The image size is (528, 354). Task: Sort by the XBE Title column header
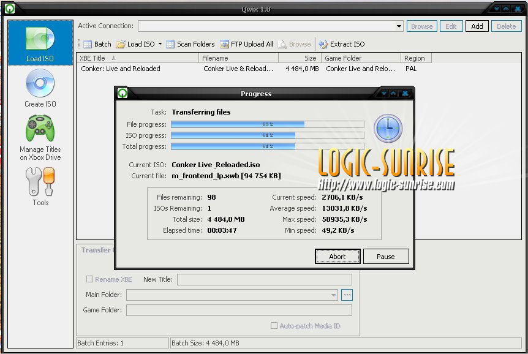[x=137, y=58]
